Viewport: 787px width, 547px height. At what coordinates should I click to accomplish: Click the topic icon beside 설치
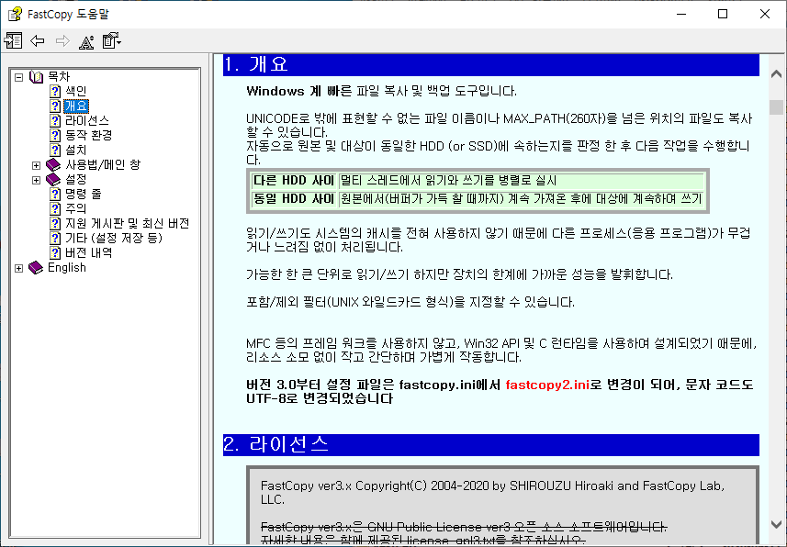click(55, 150)
